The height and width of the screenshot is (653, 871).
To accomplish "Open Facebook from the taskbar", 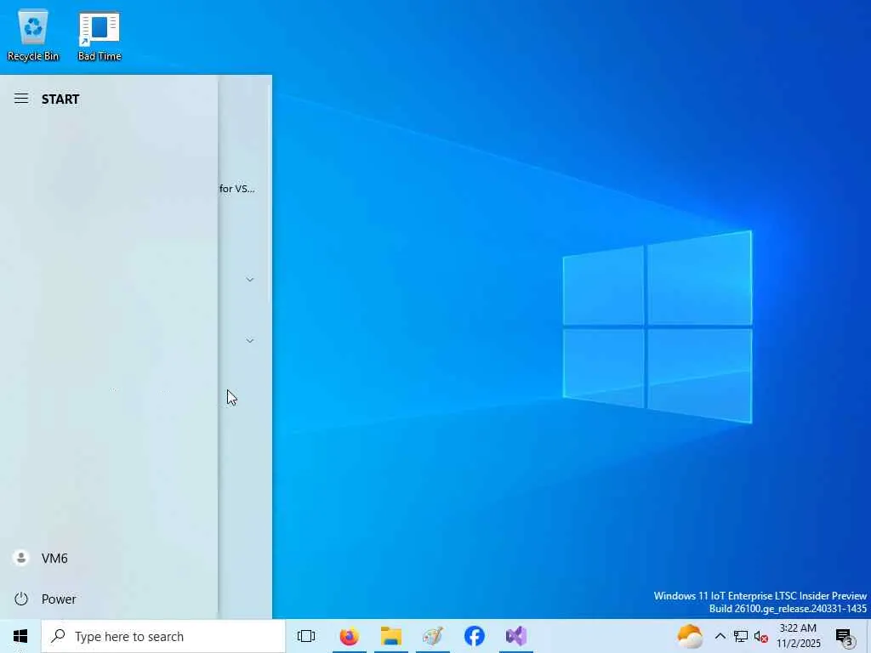I will coord(475,636).
